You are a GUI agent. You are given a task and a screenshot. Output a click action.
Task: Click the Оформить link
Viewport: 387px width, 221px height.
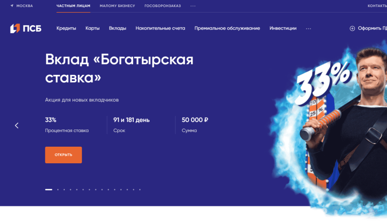click(x=372, y=28)
